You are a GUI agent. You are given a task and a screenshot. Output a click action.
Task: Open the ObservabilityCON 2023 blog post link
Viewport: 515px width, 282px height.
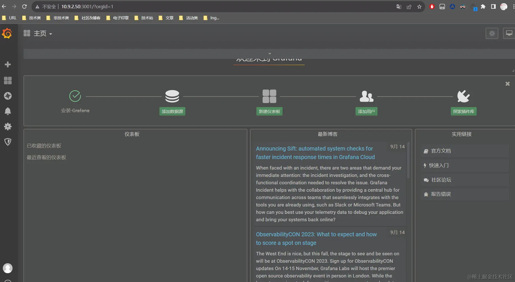point(316,239)
